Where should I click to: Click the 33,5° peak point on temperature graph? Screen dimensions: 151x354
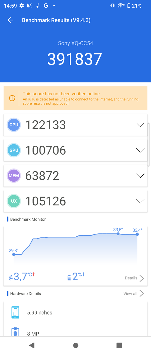click(x=118, y=234)
